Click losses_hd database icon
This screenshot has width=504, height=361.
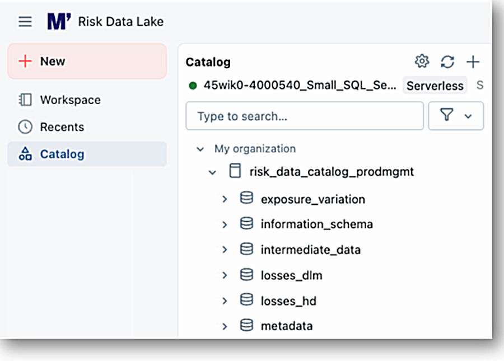click(246, 299)
